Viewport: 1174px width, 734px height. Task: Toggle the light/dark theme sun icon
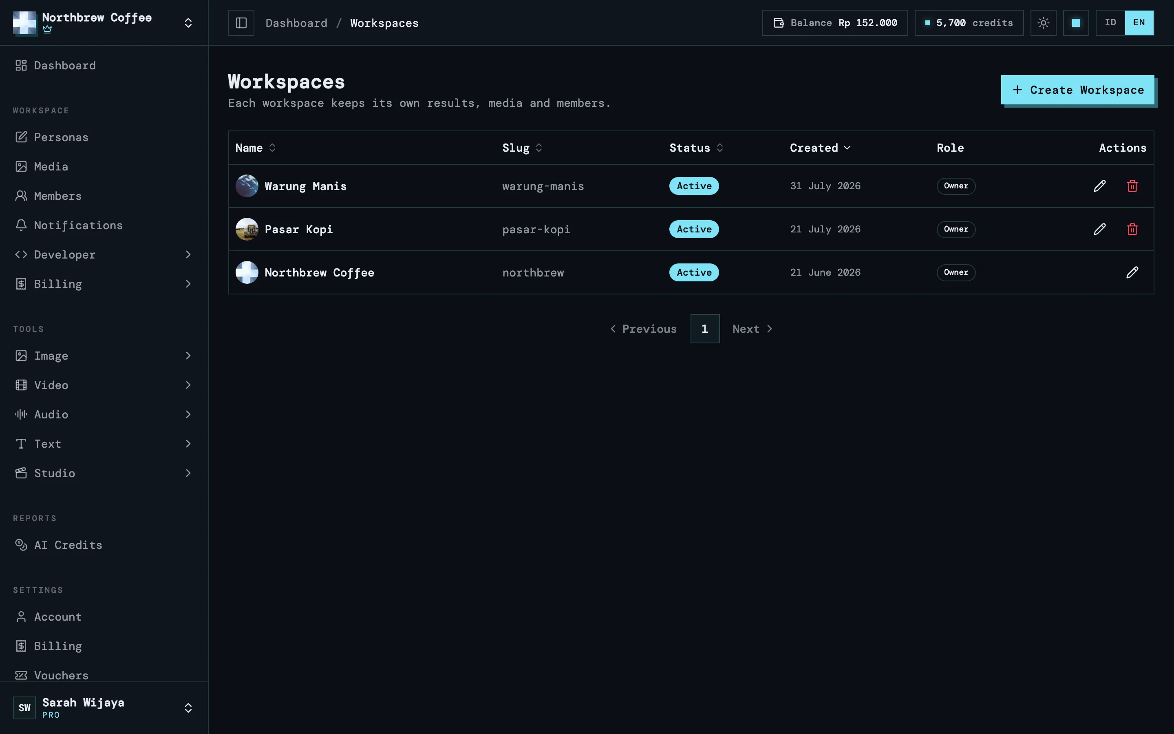pyautogui.click(x=1044, y=23)
